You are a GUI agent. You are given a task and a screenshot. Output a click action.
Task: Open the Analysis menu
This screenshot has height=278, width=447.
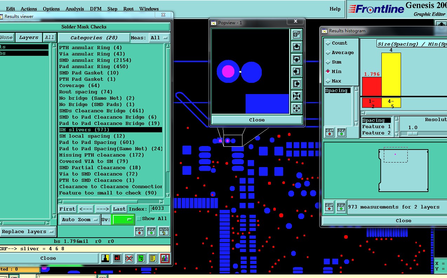click(75, 9)
